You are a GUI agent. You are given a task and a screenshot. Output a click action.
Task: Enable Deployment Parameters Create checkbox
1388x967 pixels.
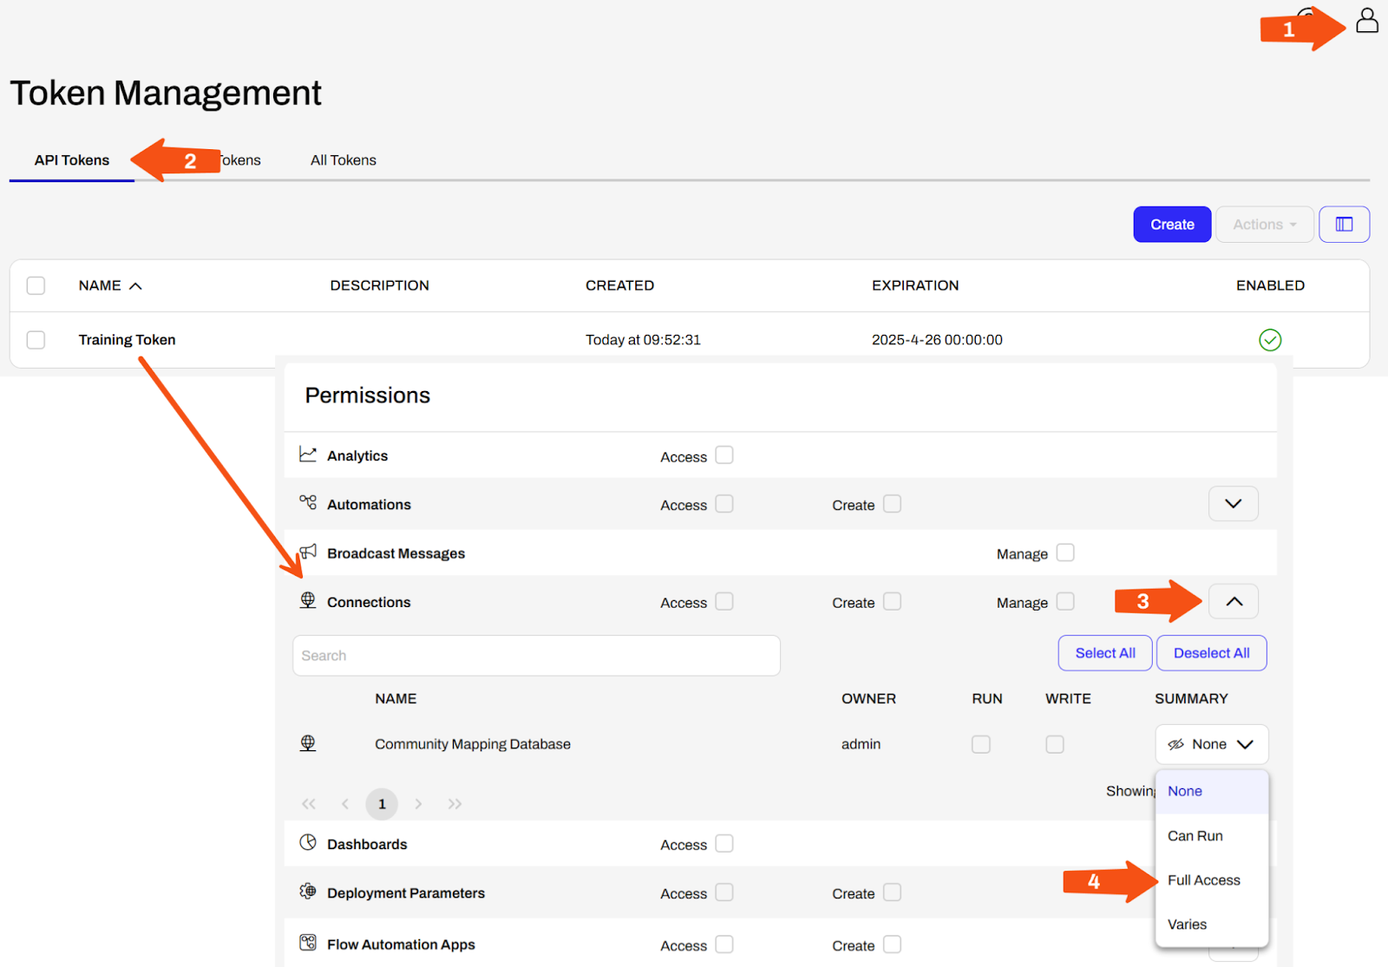click(892, 892)
